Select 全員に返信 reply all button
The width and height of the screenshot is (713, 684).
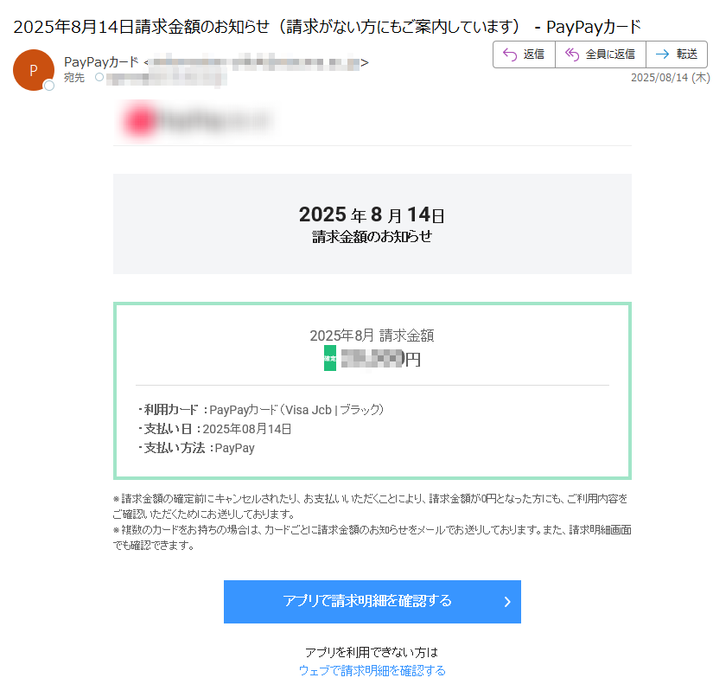601,54
